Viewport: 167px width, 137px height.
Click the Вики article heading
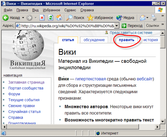point(67,52)
